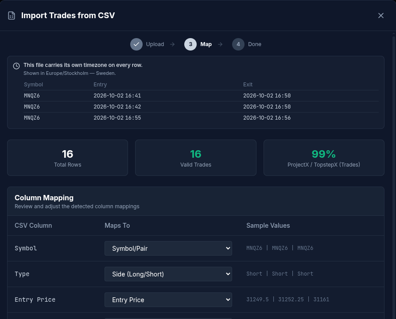Click the Map step label
This screenshot has height=319, width=396.
tap(206, 44)
